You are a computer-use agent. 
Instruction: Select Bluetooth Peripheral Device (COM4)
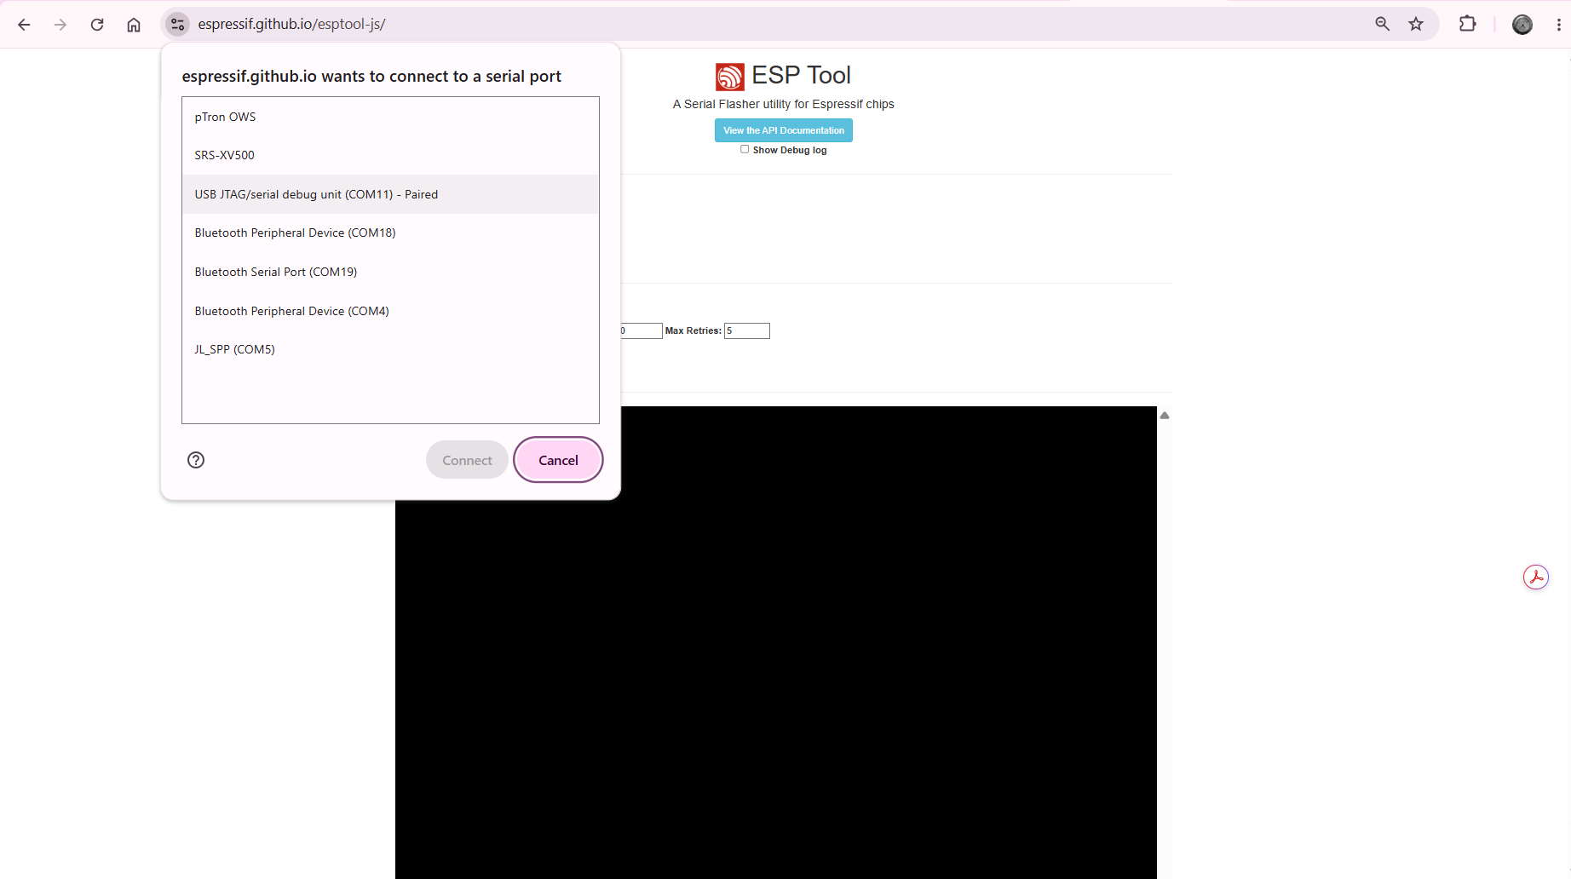(x=390, y=311)
